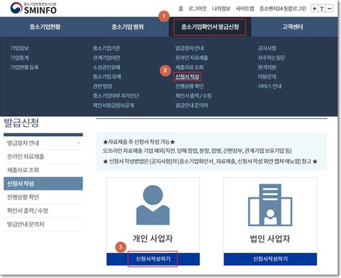Open 확인서발급정보공개 menu entry
341x278 pixels.
114,105
